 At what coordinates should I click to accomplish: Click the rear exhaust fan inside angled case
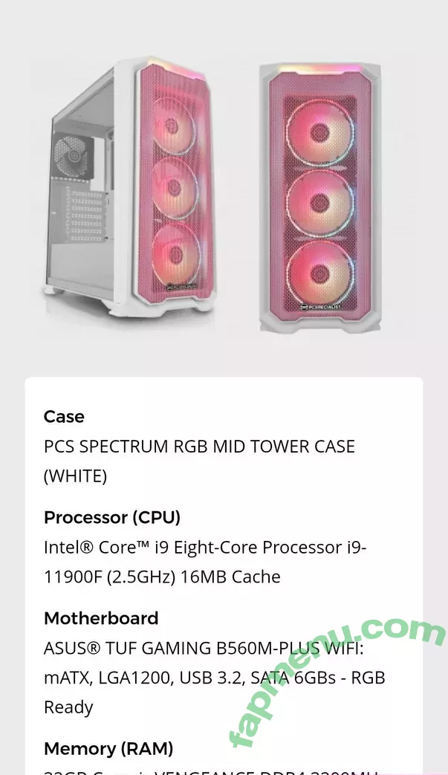pyautogui.click(x=74, y=155)
